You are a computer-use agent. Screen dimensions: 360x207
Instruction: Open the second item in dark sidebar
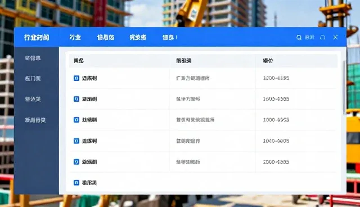[33, 79]
